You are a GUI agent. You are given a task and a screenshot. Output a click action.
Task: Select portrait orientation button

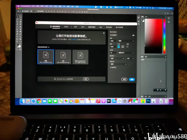click(119, 47)
